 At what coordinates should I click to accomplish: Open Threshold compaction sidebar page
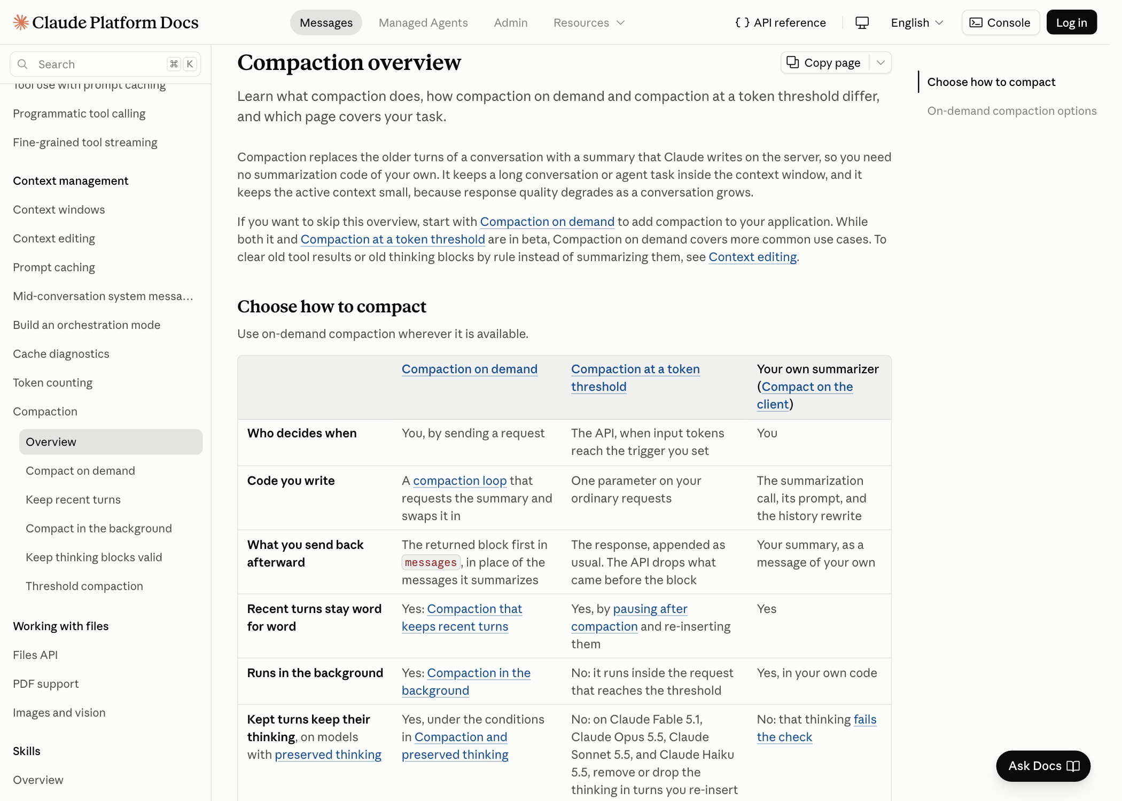tap(84, 586)
